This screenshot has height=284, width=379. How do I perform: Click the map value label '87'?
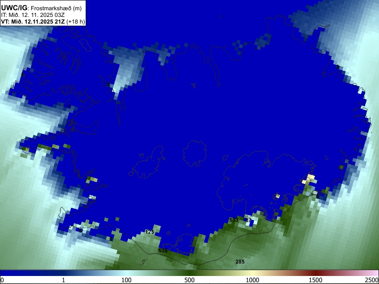[x=248, y=220]
